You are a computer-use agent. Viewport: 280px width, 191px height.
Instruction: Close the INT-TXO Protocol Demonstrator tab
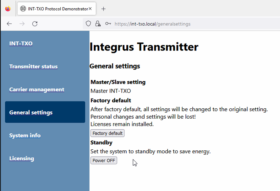pyautogui.click(x=90, y=9)
